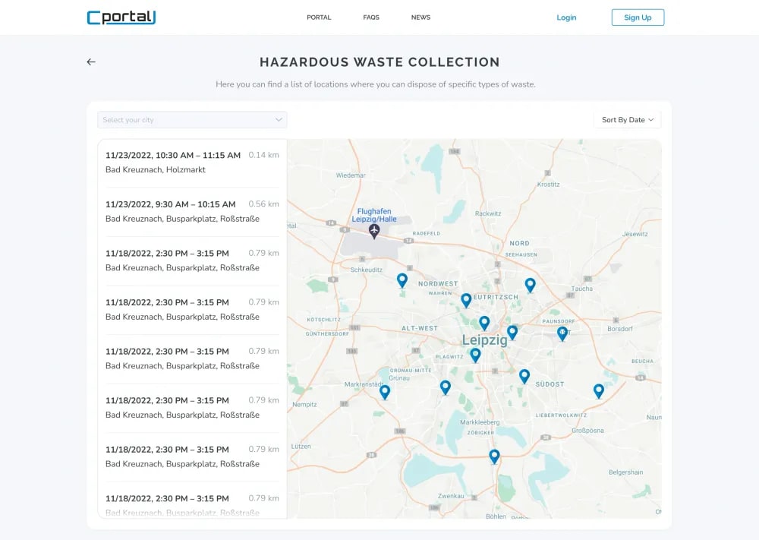
Task: Click the Leipzig city label on map
Action: tap(484, 340)
